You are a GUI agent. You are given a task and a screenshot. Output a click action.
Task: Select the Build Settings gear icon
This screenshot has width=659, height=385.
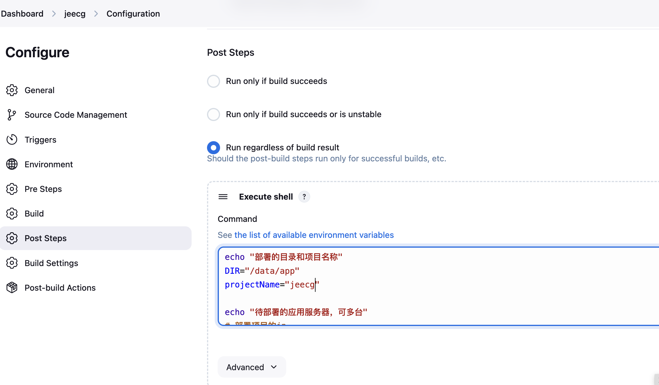[x=12, y=263]
